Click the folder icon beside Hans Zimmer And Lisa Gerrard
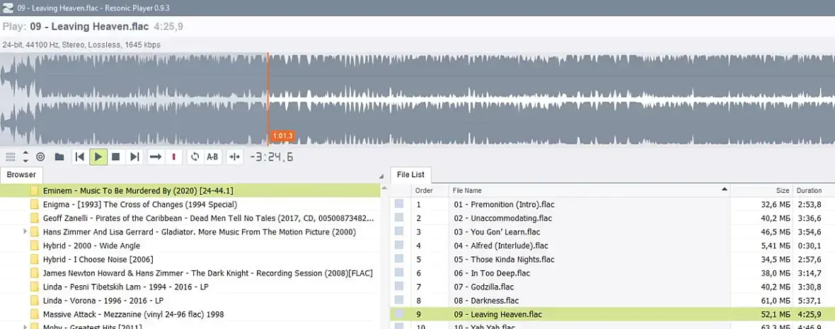This screenshot has width=835, height=329. [35, 232]
